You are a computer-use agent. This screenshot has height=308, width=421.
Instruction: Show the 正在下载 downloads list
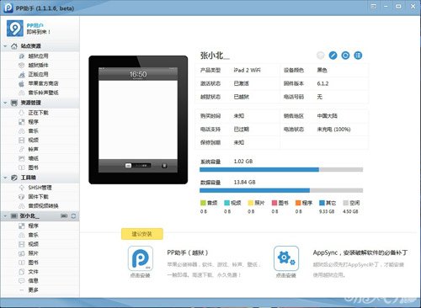38,113
